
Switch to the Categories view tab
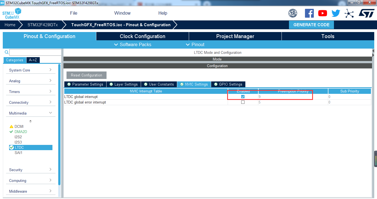click(15, 60)
